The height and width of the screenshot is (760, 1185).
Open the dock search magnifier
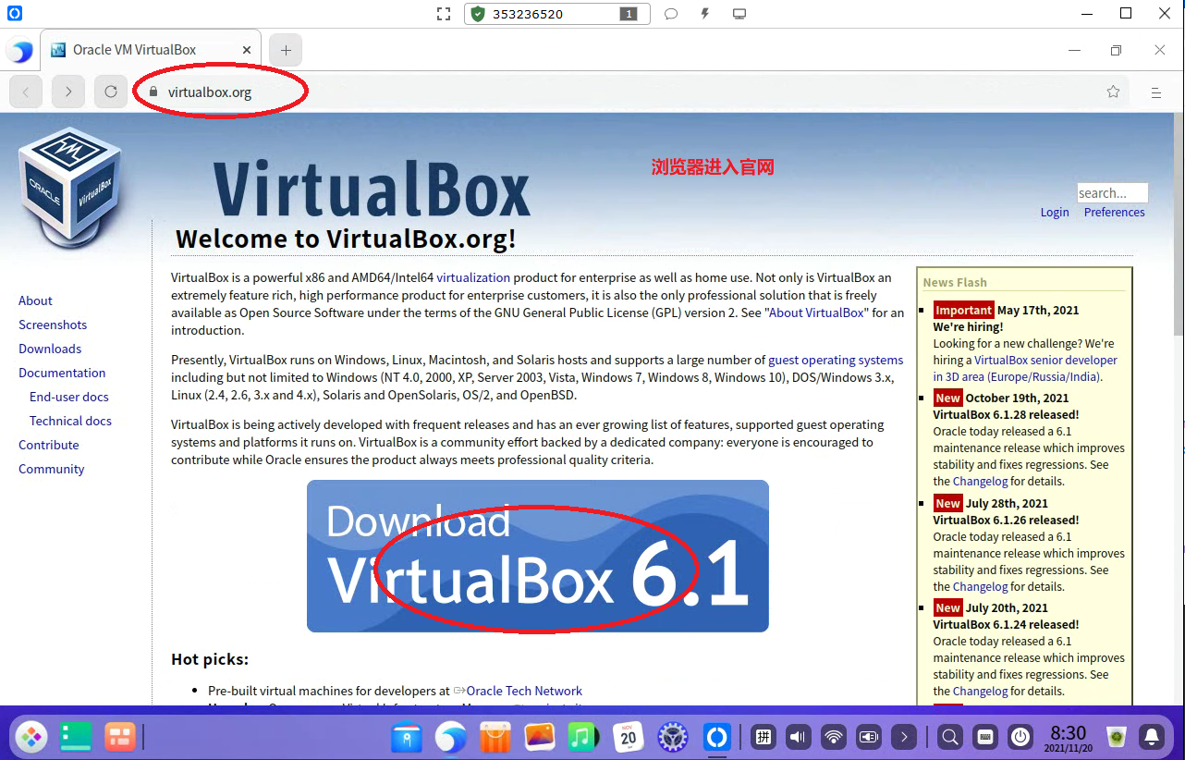coord(949,737)
